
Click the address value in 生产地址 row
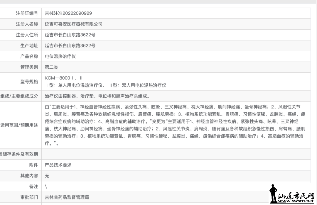pyautogui.click(x=70, y=46)
